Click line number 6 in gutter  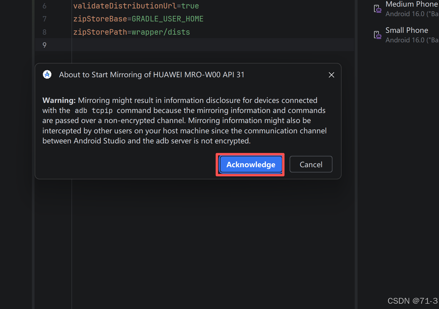(44, 6)
